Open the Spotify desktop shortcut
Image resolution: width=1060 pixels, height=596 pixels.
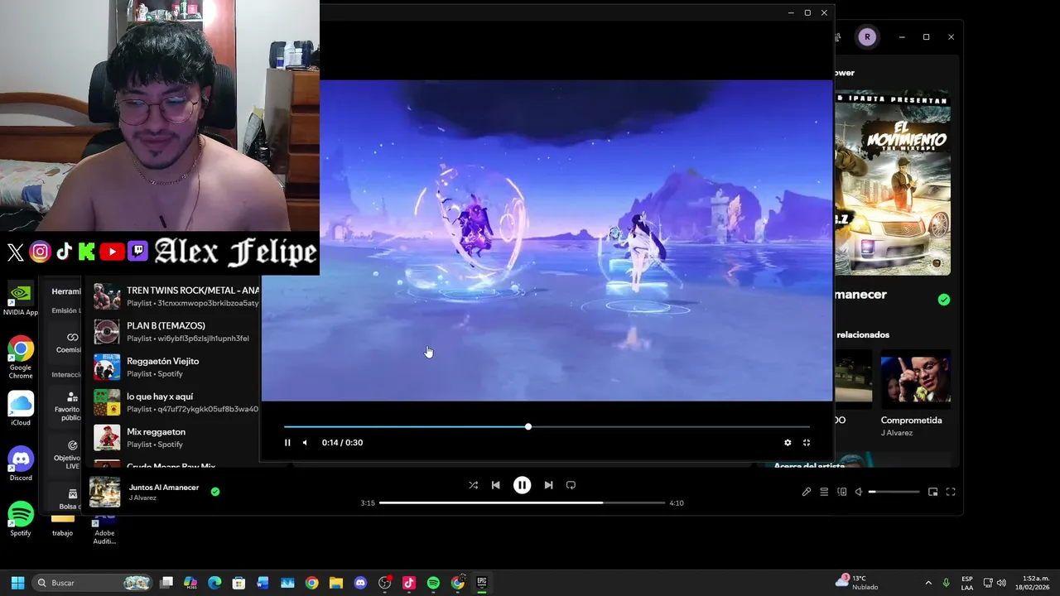[21, 519]
